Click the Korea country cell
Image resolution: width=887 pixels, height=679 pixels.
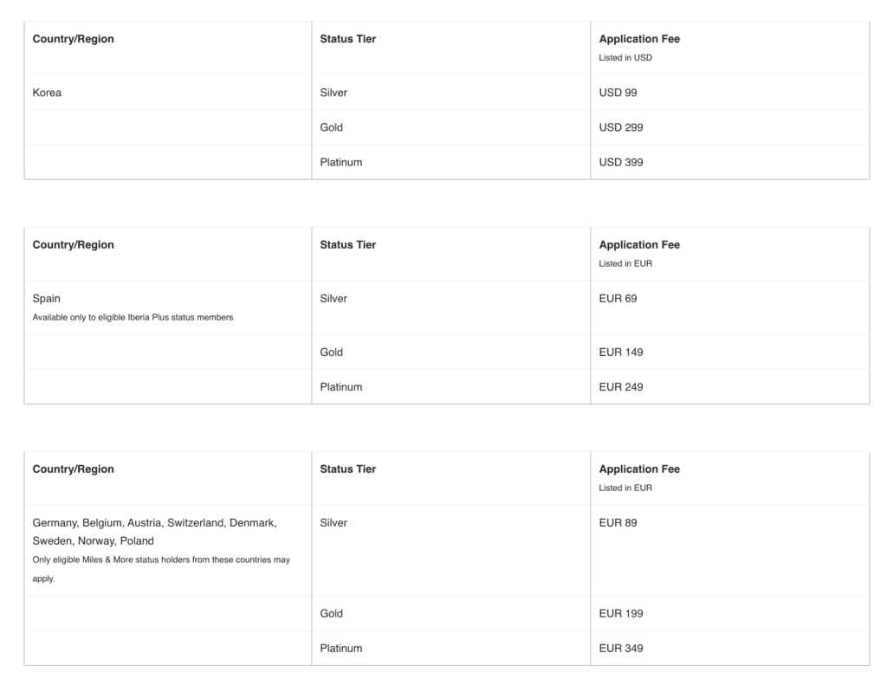47,93
